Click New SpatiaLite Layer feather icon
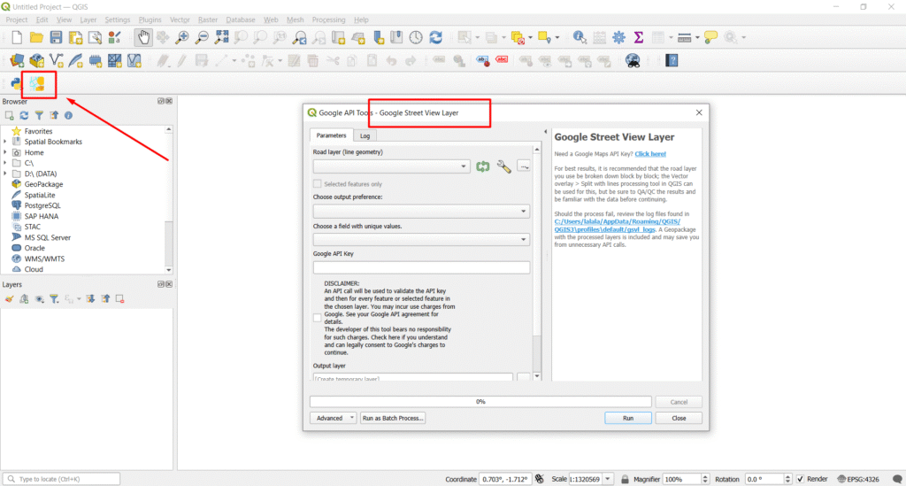The image size is (906, 486). [76, 60]
